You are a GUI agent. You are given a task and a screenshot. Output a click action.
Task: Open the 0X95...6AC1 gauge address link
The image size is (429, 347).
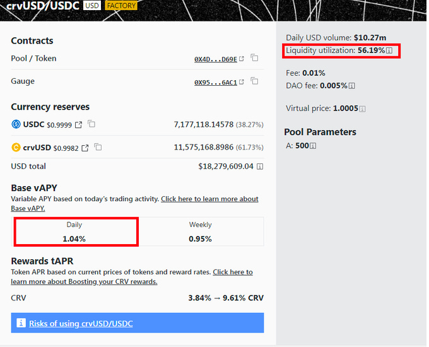[216, 83]
